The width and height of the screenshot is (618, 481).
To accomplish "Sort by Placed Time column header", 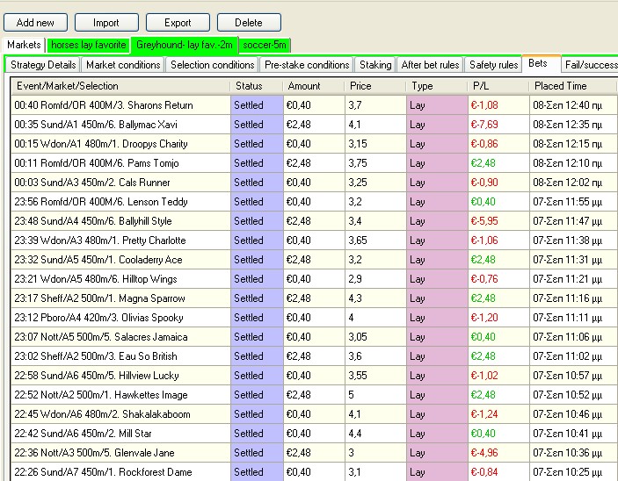I will coord(573,86).
